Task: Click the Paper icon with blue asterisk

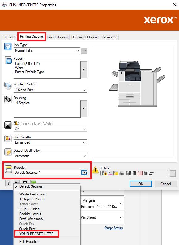Action: pyautogui.click(x=8, y=60)
